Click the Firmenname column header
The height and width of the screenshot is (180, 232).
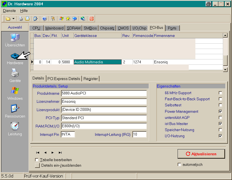(x=188, y=36)
